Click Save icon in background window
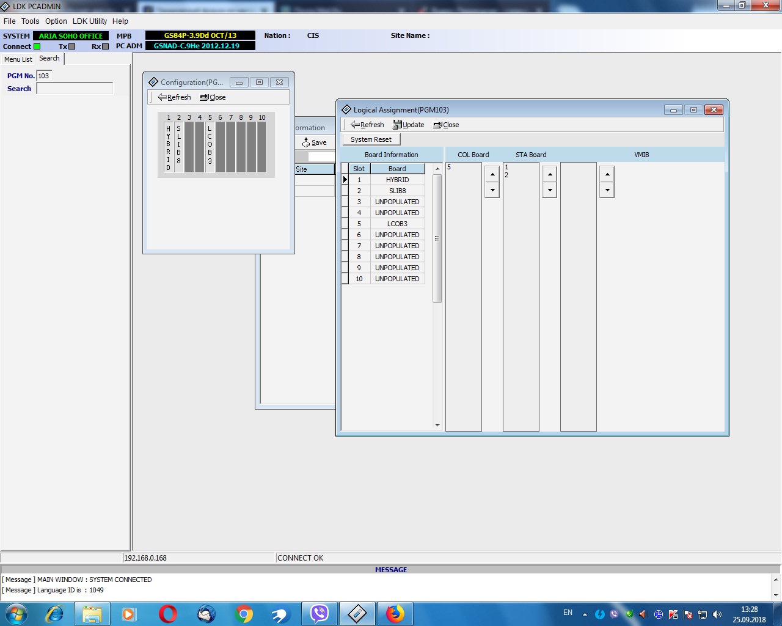This screenshot has height=626, width=782. 314,142
